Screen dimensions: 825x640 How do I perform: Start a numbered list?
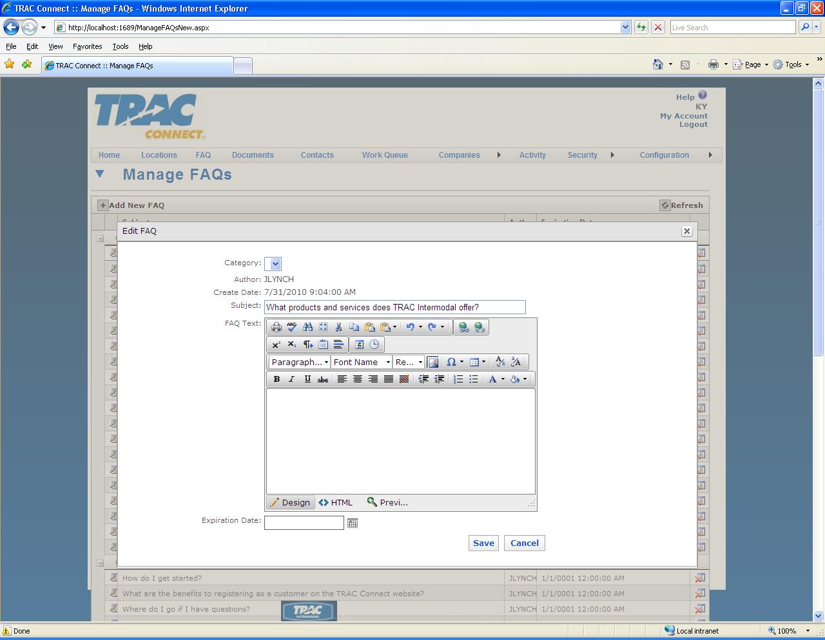[x=458, y=379]
